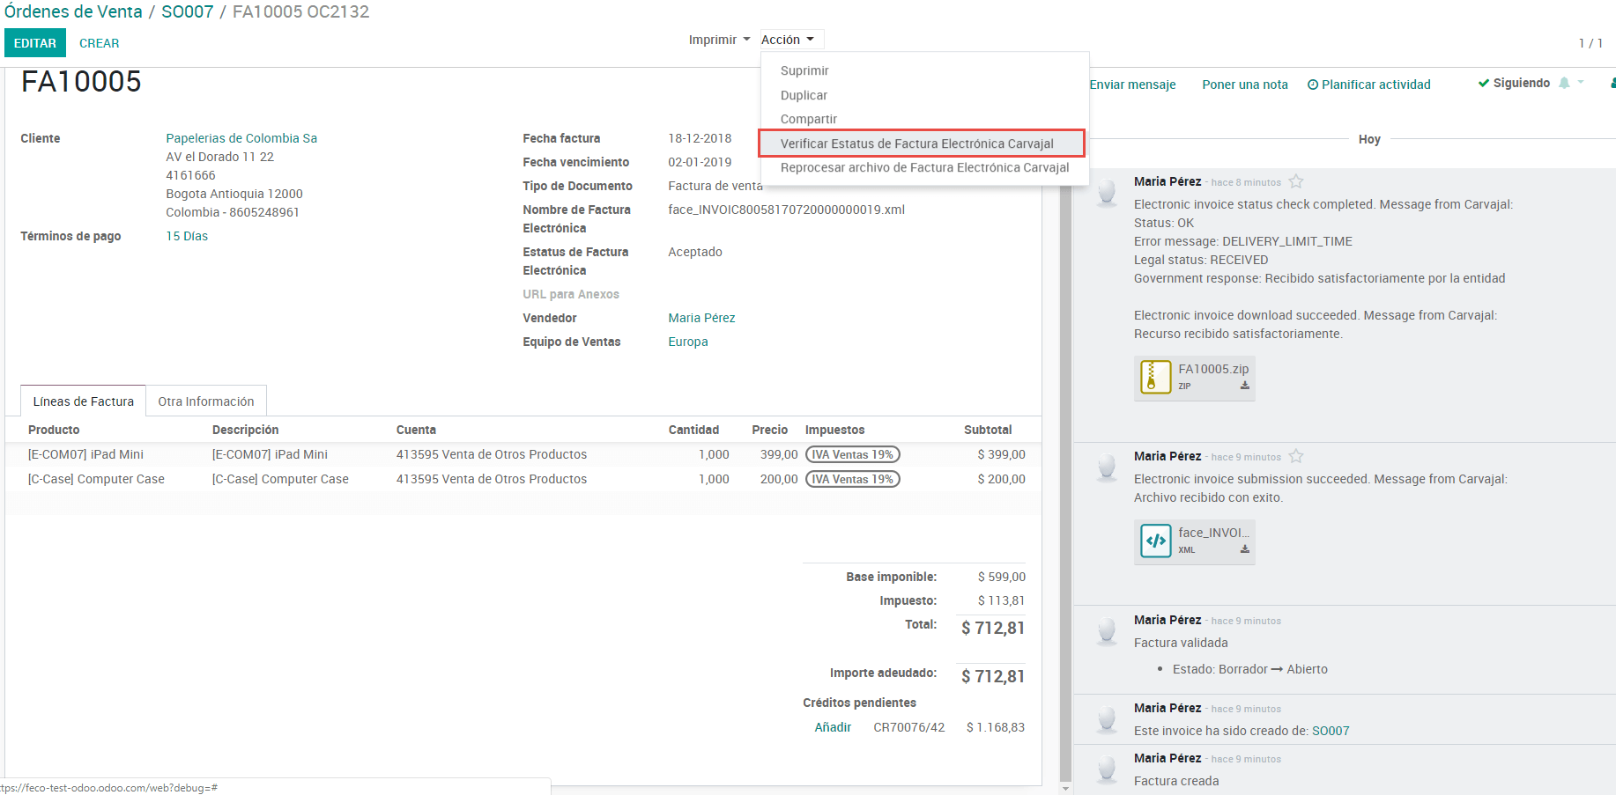Star the invoice submission succeeded message
Screen dimensions: 1616x795
point(1295,457)
